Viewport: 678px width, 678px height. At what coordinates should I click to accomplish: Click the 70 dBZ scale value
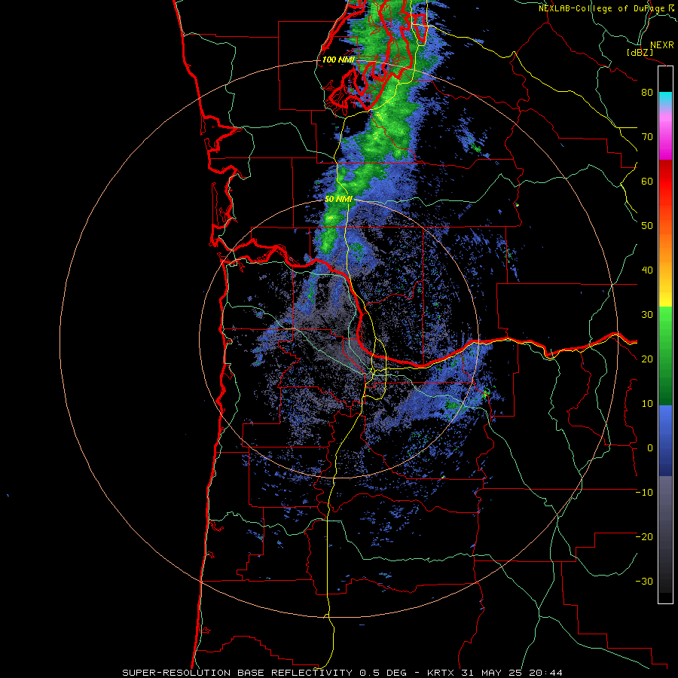pos(647,137)
